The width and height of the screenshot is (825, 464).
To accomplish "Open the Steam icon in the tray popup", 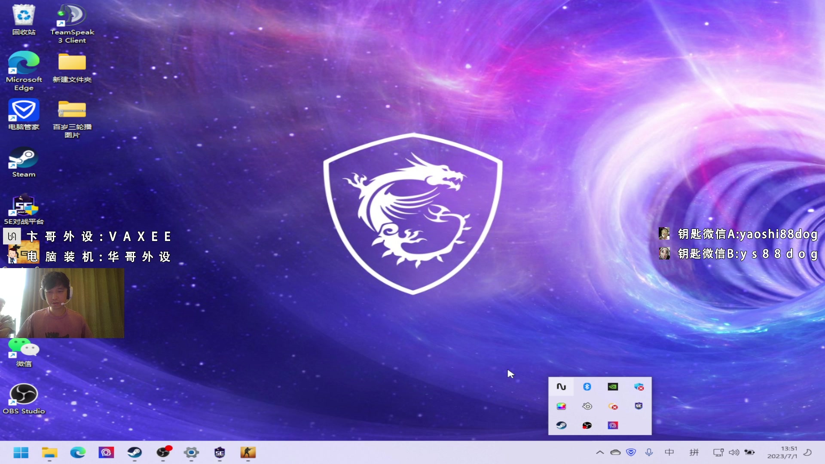I will 561,425.
